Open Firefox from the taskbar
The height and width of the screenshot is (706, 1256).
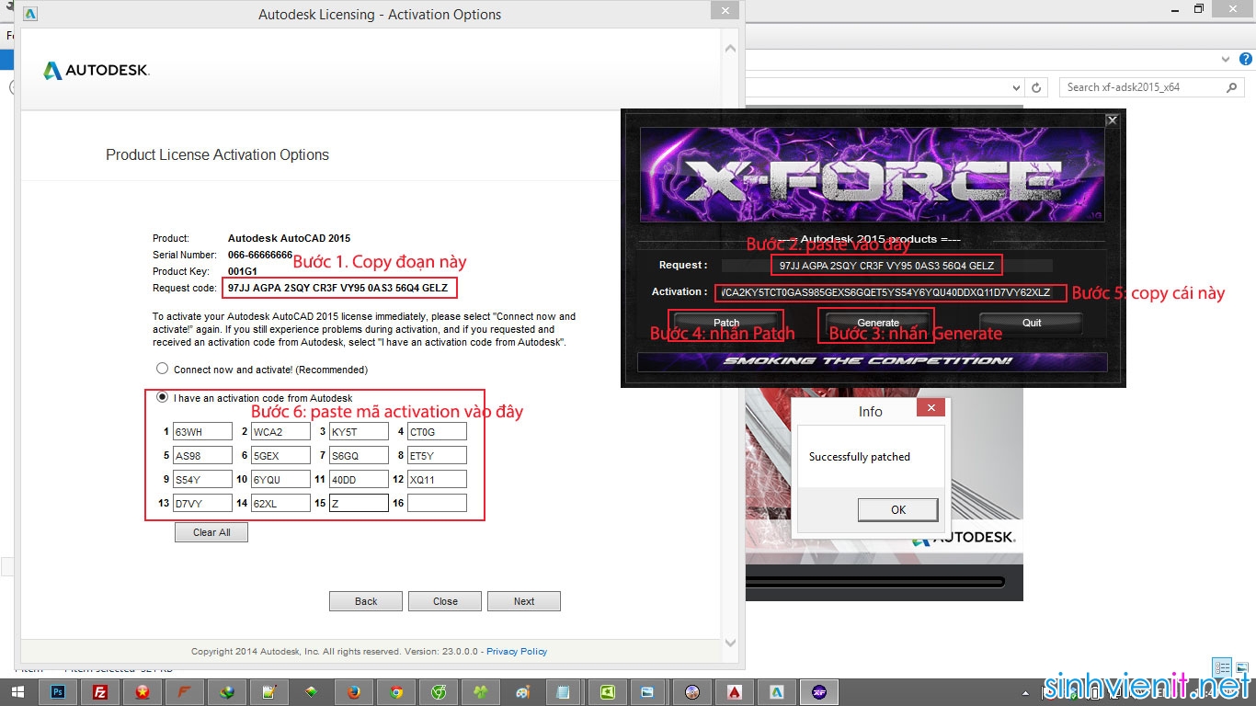pos(354,692)
